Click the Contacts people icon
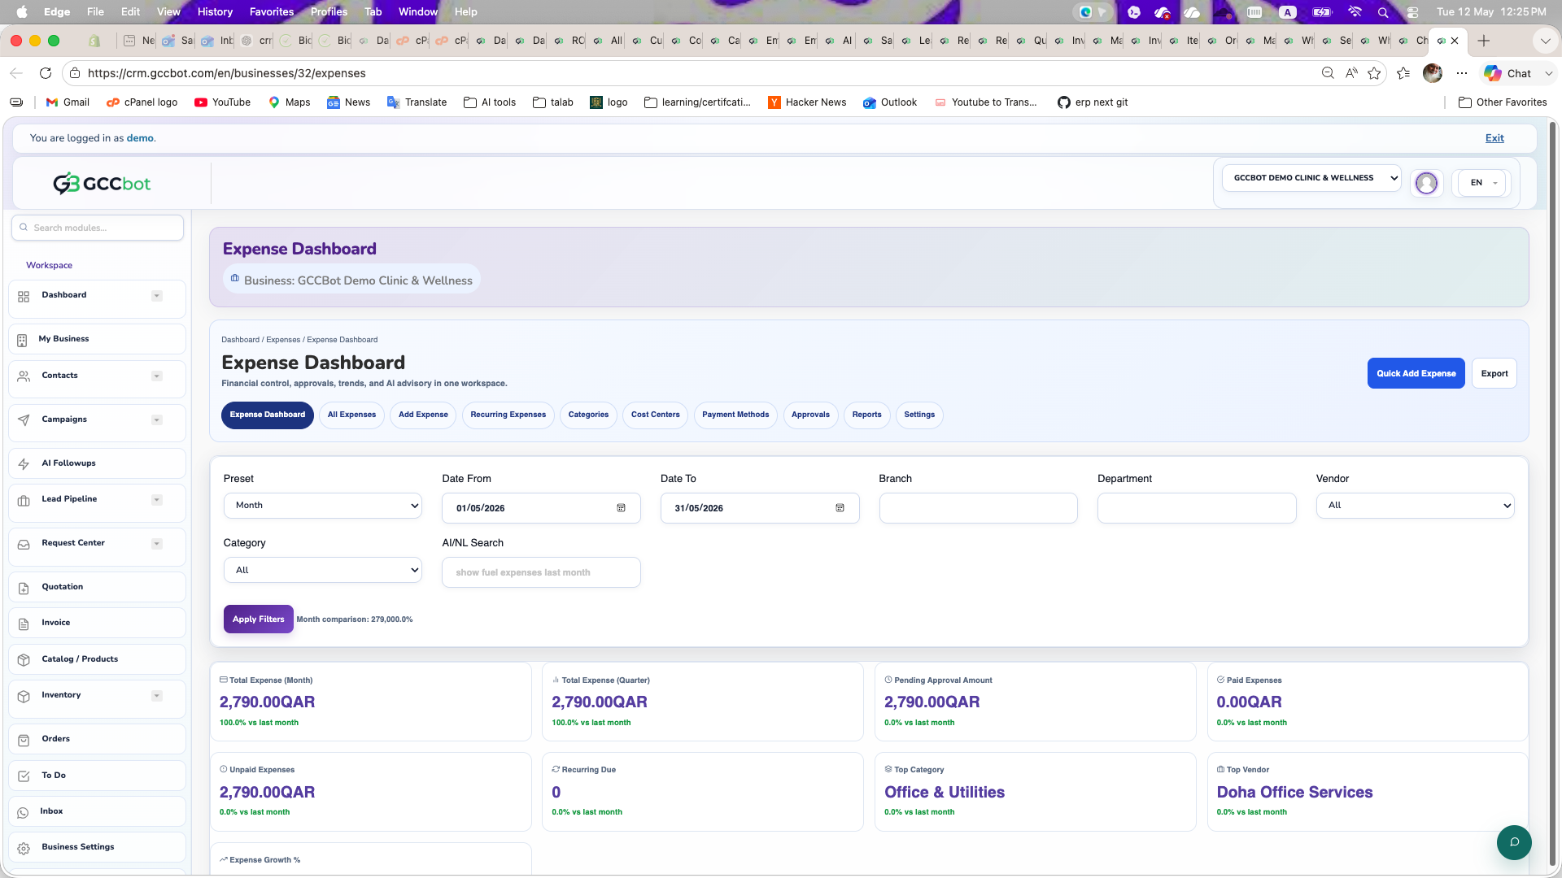1562x878 pixels. click(24, 376)
